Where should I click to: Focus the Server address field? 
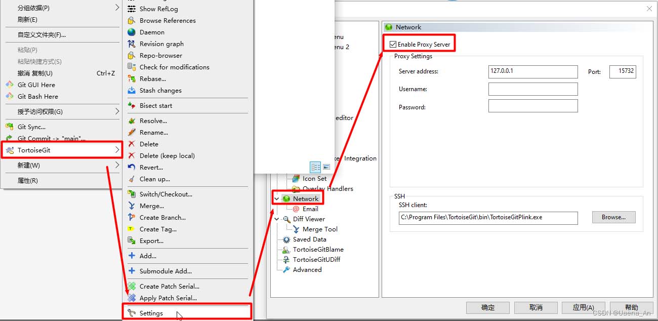(x=533, y=71)
